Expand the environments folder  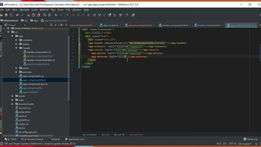[12, 104]
